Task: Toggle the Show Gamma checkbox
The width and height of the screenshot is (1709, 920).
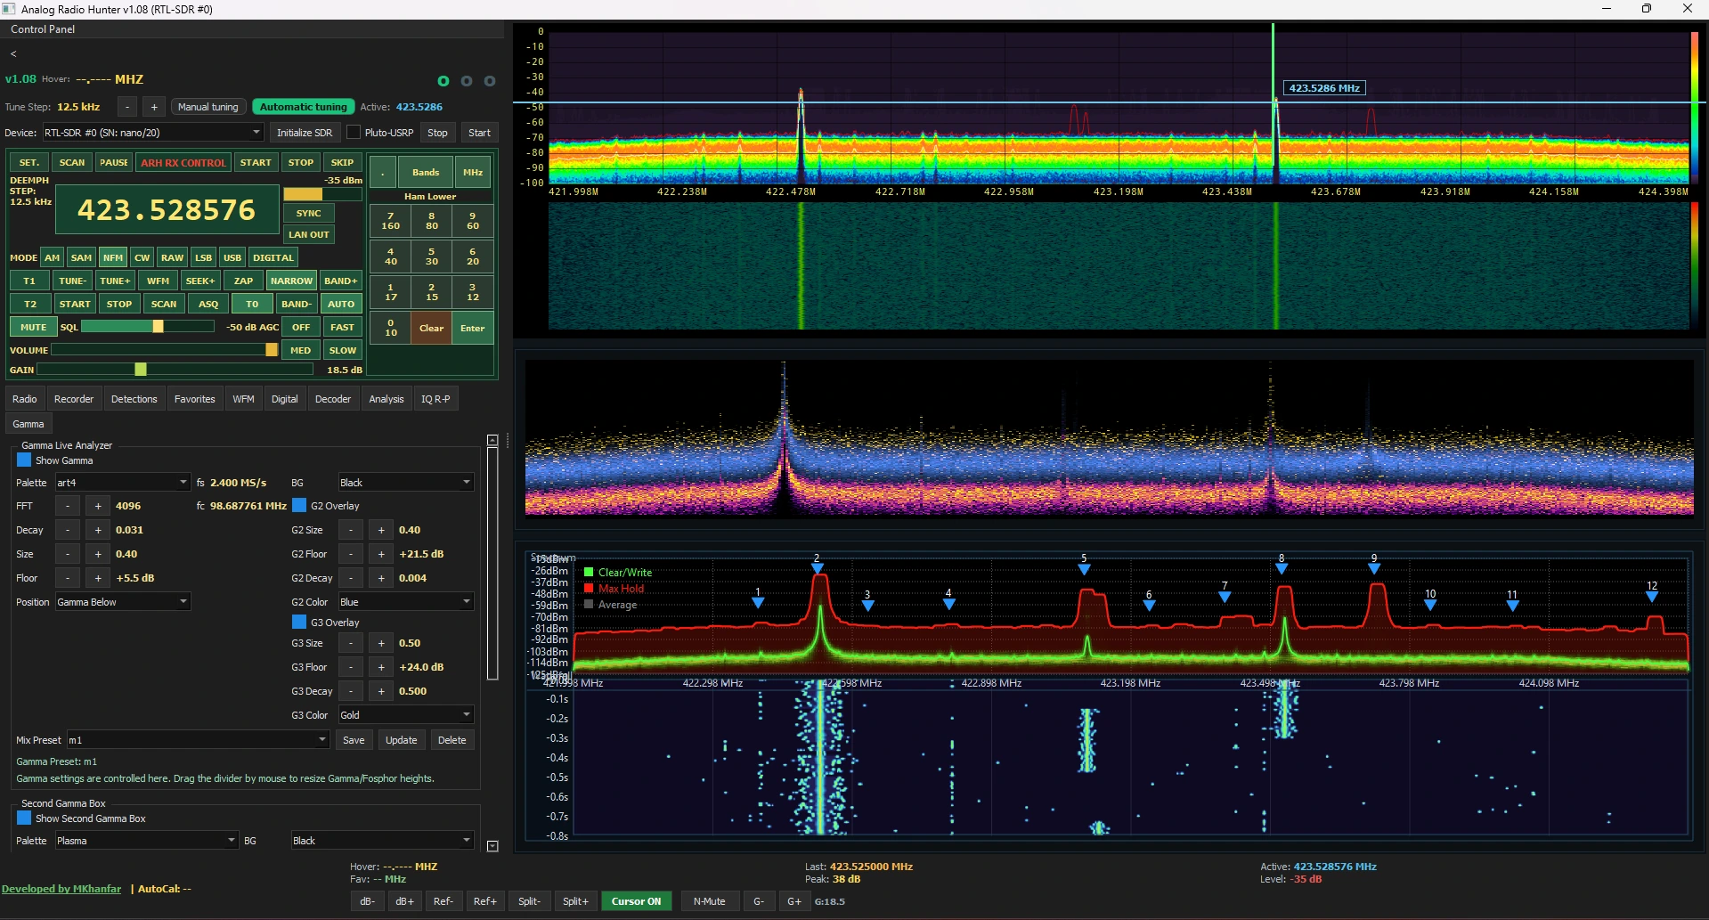Action: point(22,460)
